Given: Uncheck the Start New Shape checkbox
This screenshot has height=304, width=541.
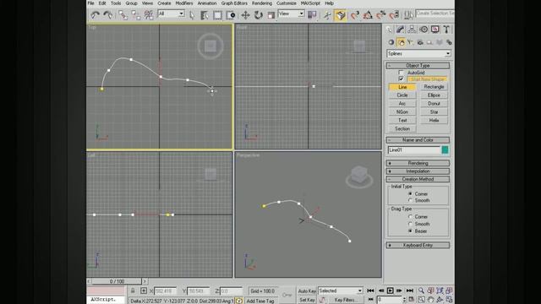Looking at the screenshot, I should [x=401, y=79].
